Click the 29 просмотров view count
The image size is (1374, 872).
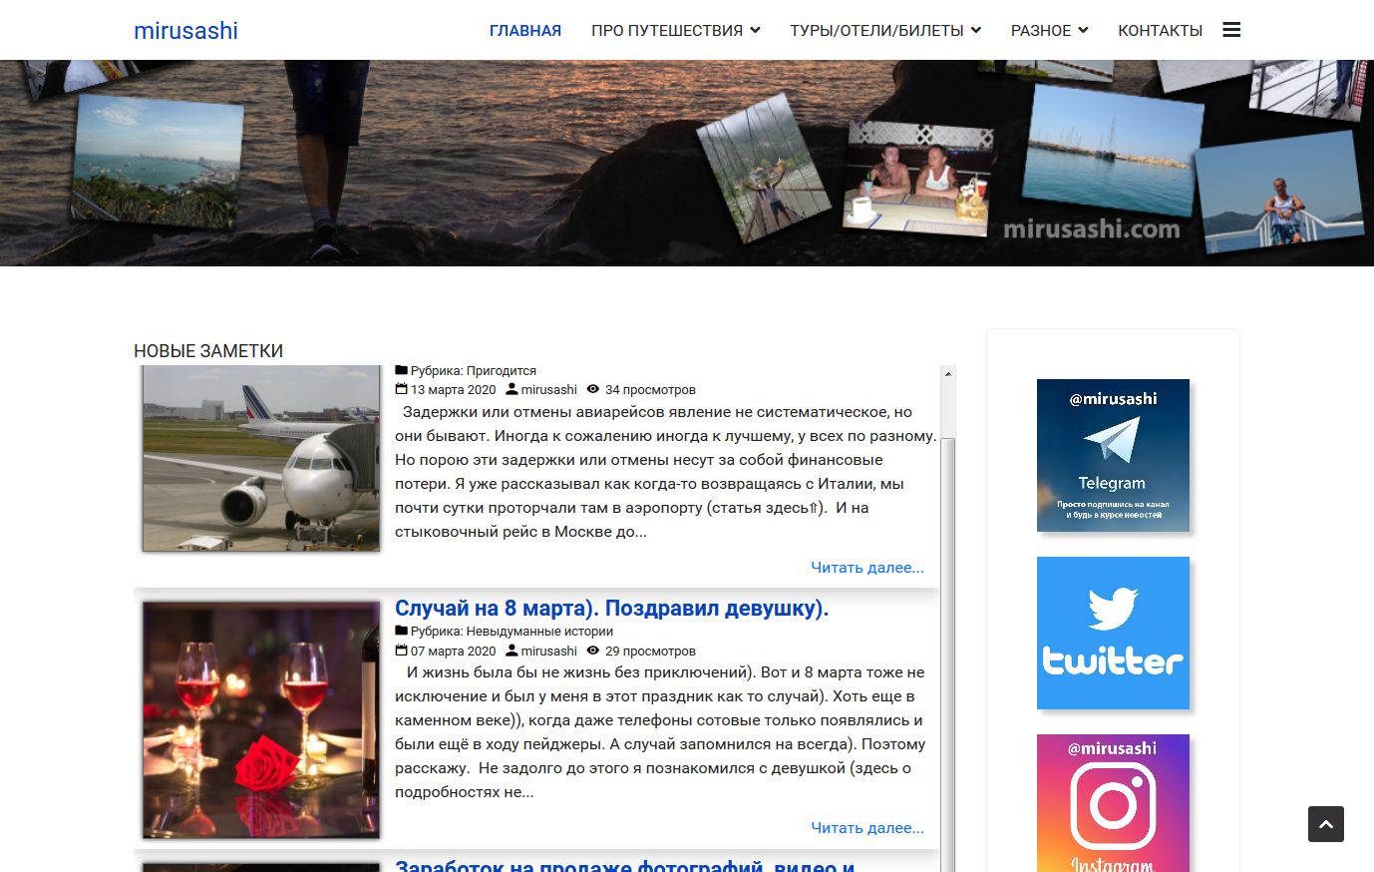pyautogui.click(x=650, y=651)
